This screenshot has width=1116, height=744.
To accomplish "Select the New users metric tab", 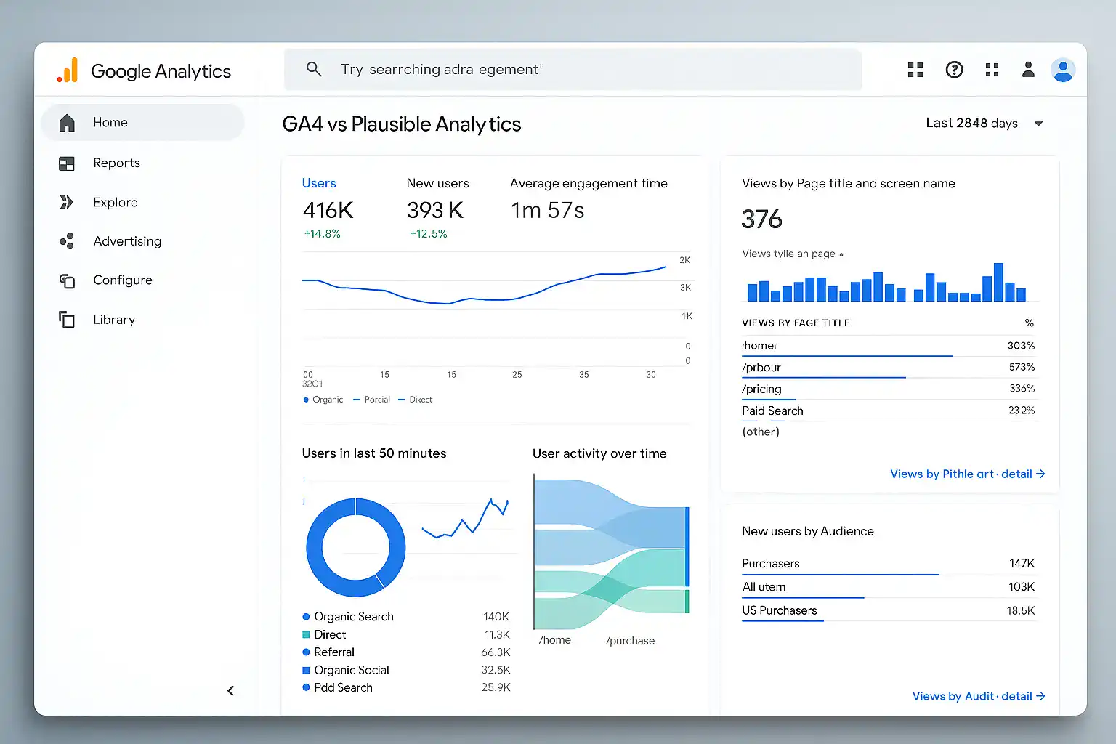I will (437, 183).
